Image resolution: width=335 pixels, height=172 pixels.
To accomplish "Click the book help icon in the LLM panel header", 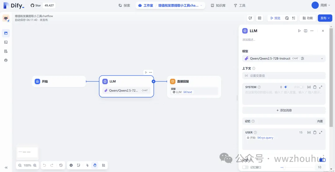I will coord(306,31).
